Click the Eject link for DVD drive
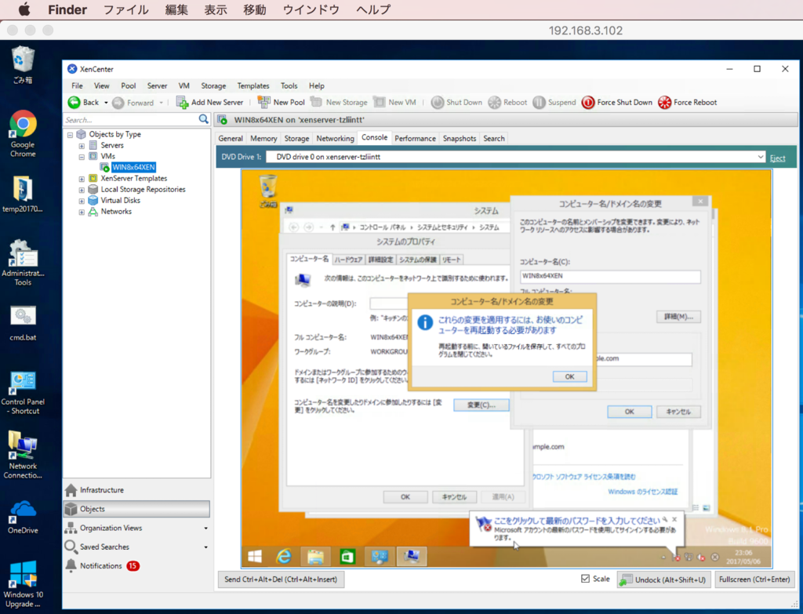This screenshot has height=614, width=803. coord(777,158)
